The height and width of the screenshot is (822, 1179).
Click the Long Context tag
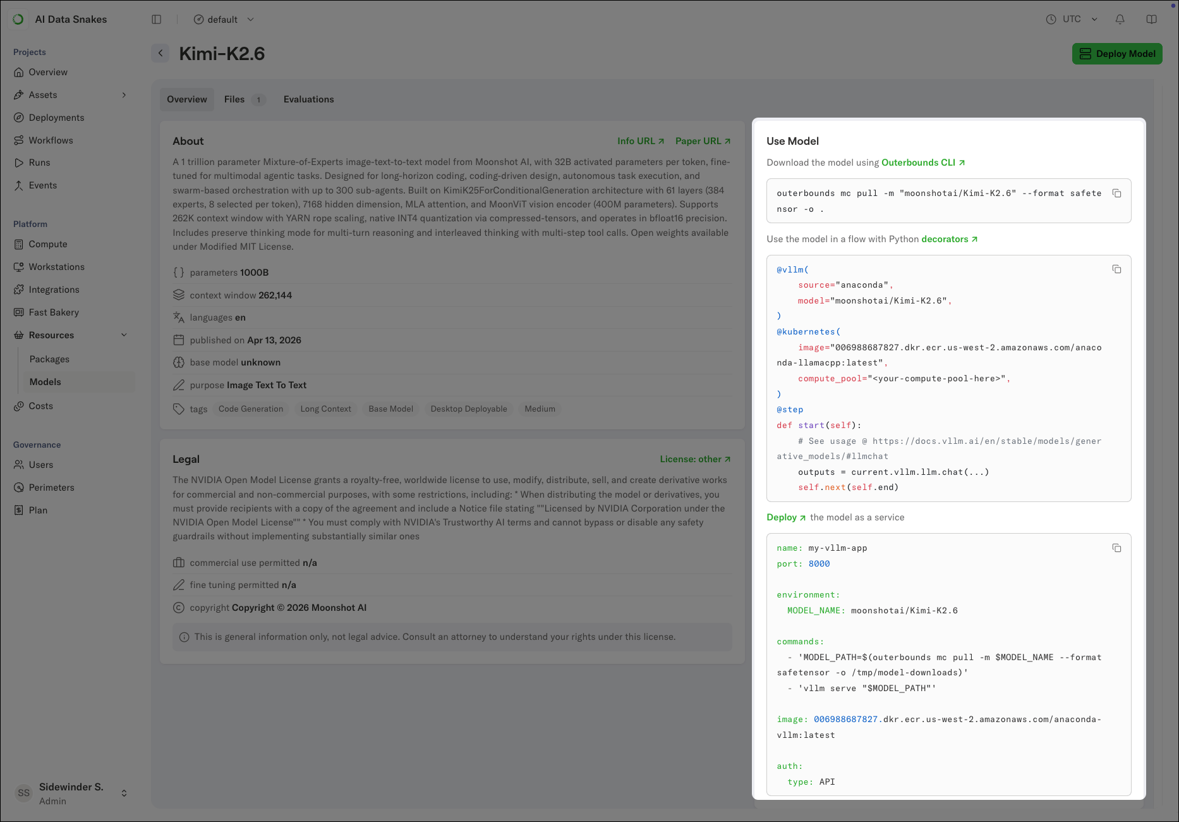326,409
